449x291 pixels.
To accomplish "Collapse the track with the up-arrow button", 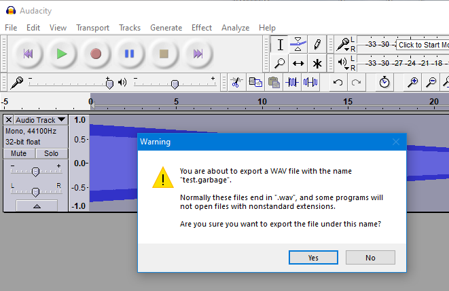I will [x=37, y=206].
